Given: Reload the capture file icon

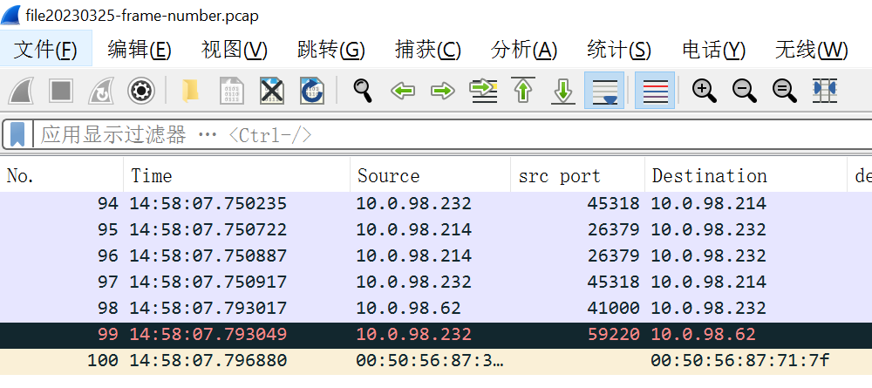Looking at the screenshot, I should tap(311, 90).
